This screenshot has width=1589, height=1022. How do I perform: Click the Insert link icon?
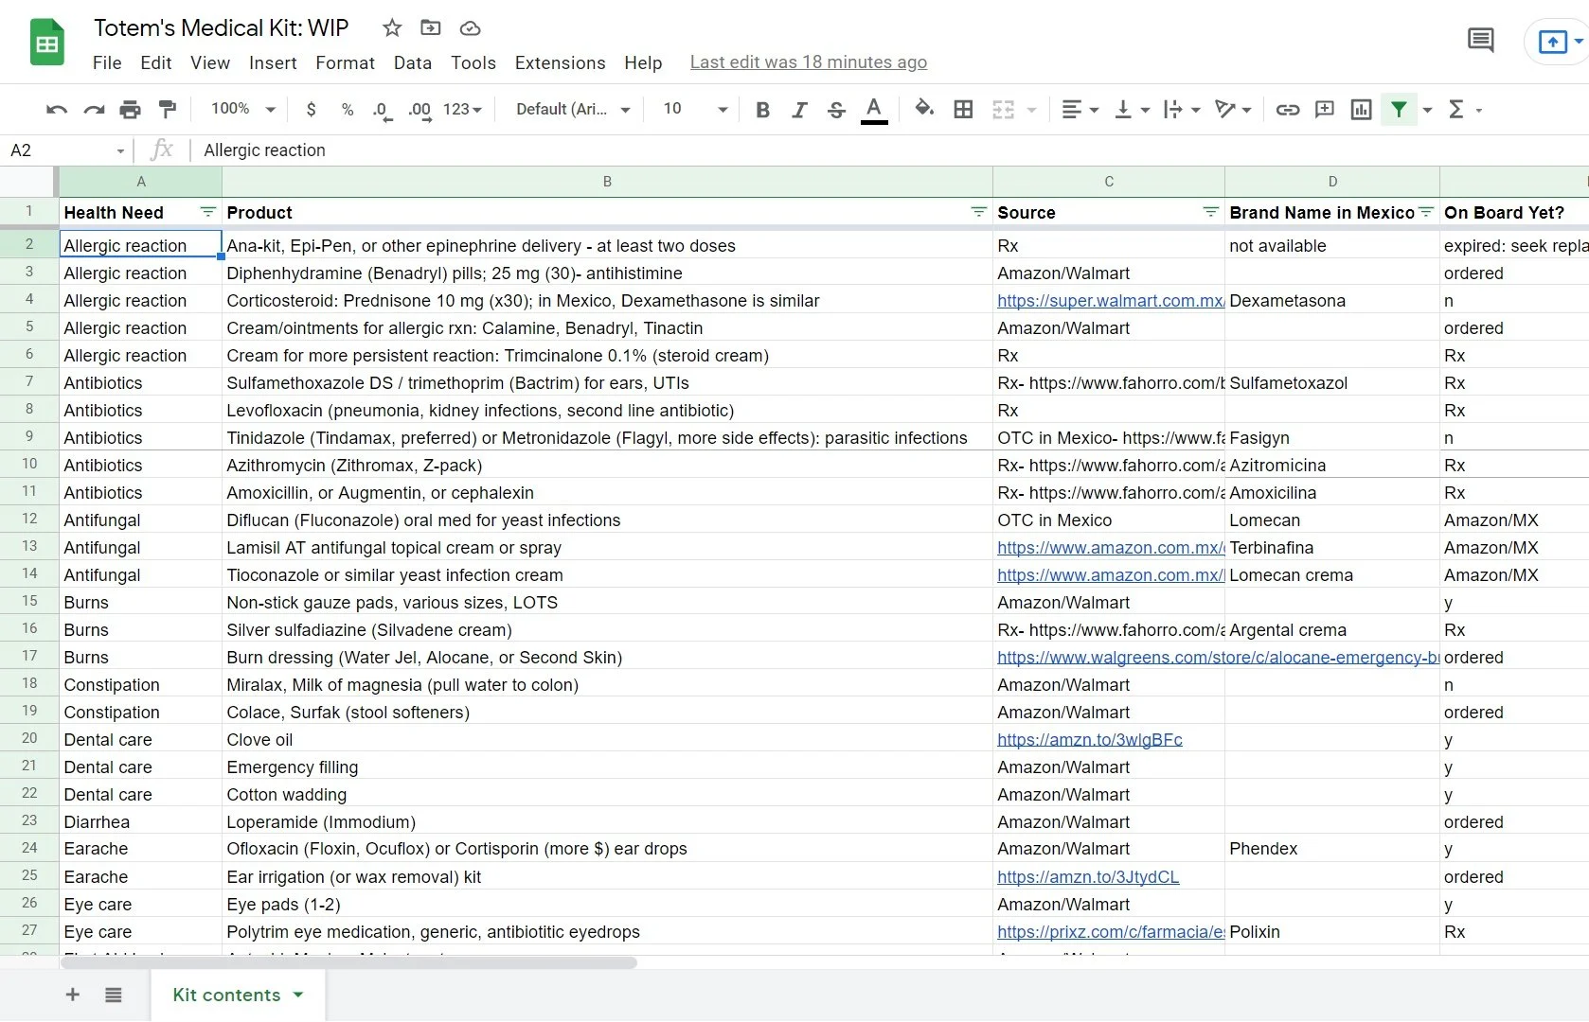(x=1287, y=110)
